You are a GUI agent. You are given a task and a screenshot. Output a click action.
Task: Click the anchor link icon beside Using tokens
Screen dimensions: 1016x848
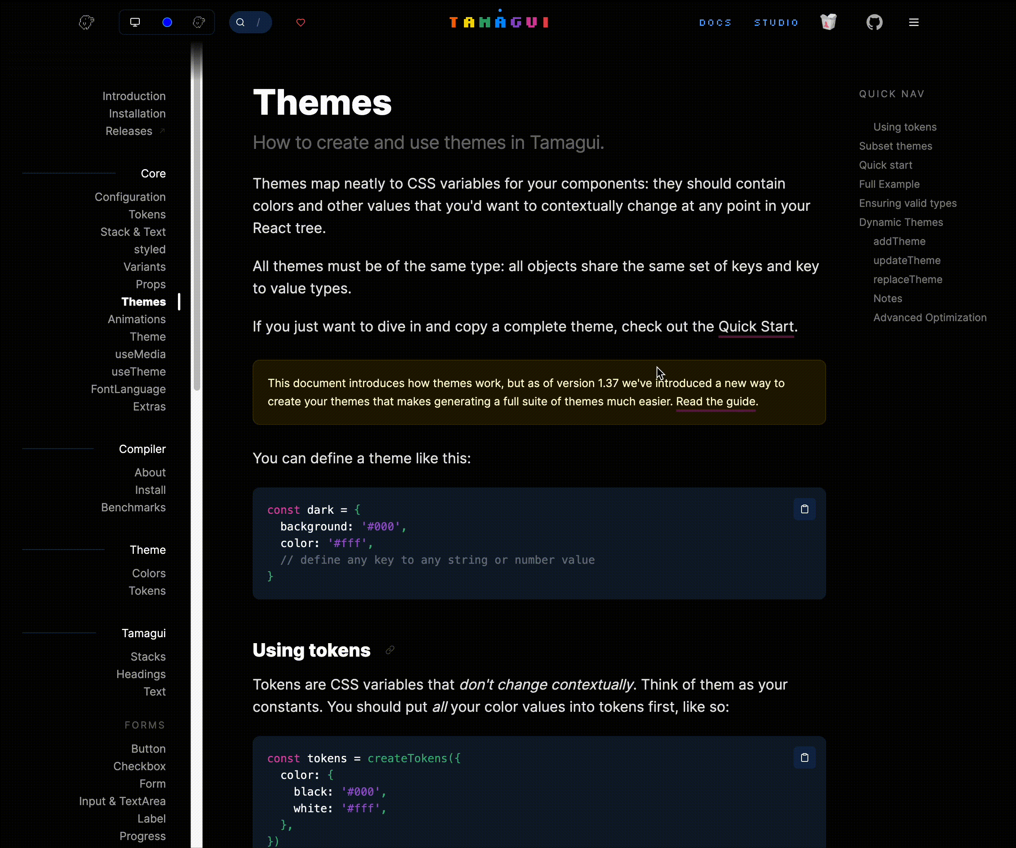390,650
